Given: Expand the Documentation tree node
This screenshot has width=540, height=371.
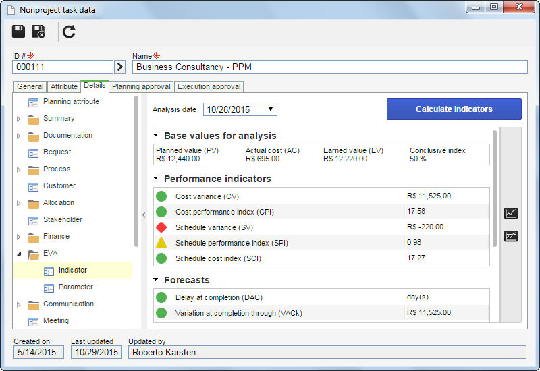Looking at the screenshot, I should pos(19,136).
